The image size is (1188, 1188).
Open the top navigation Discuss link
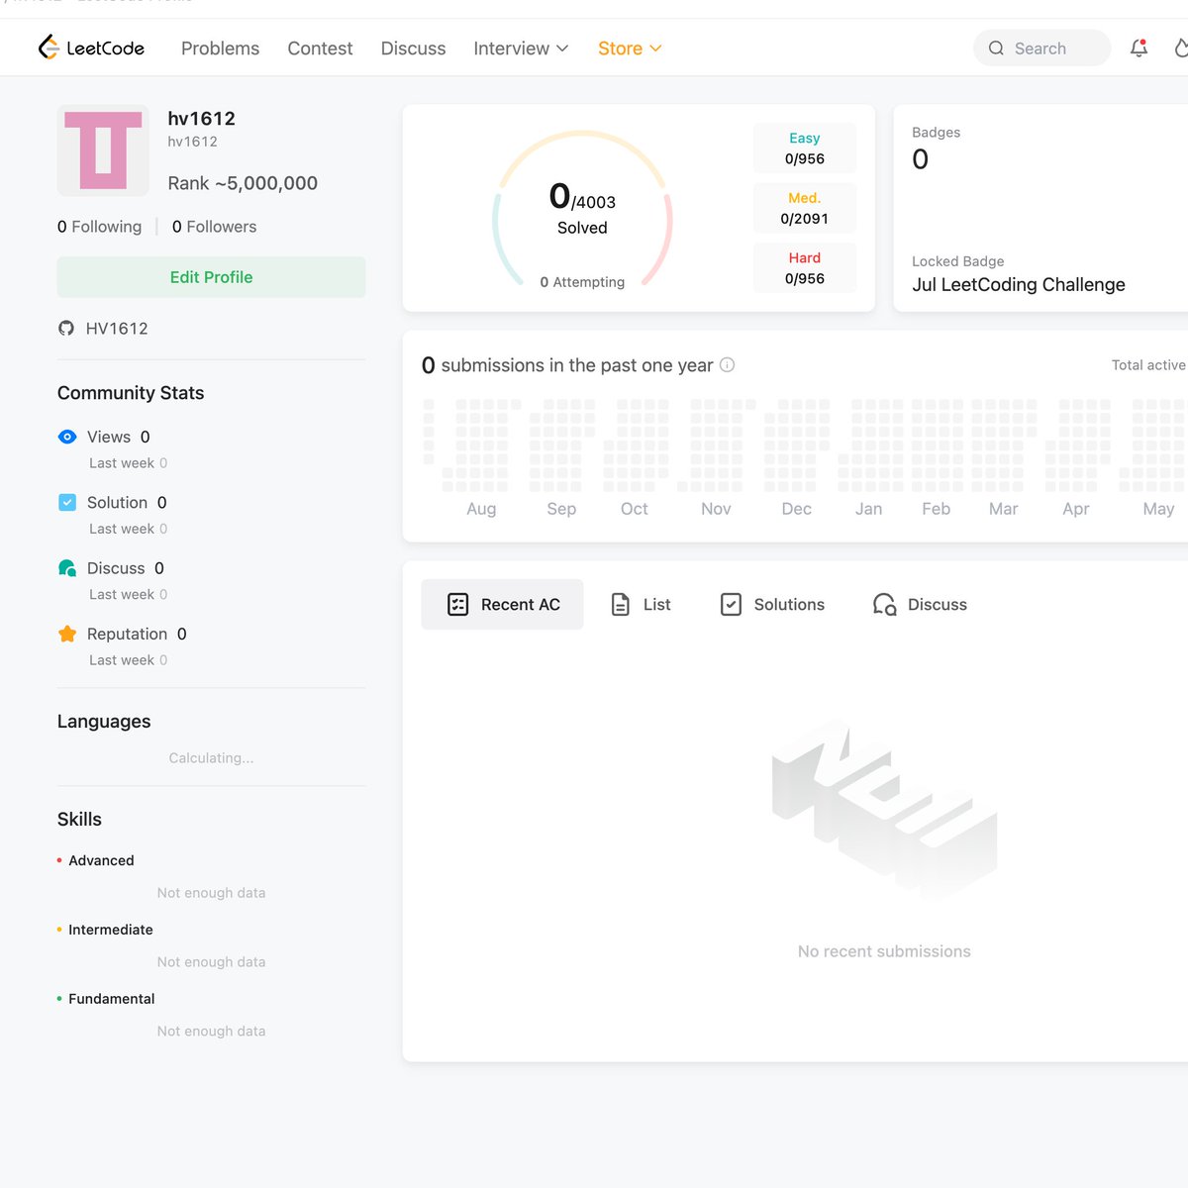coord(413,49)
